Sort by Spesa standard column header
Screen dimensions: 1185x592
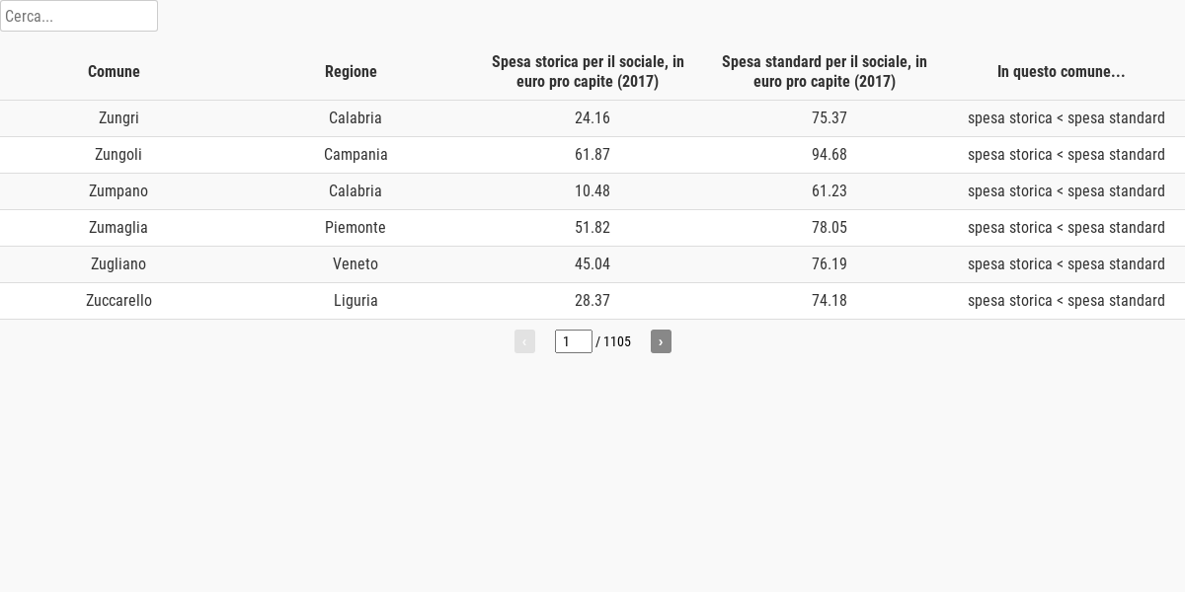825,71
